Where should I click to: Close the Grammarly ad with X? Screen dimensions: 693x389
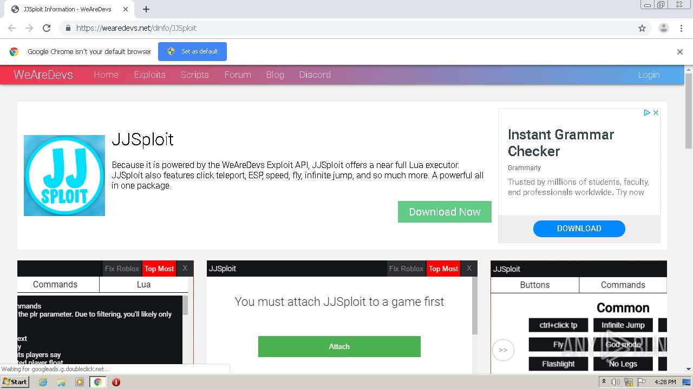[656, 112]
